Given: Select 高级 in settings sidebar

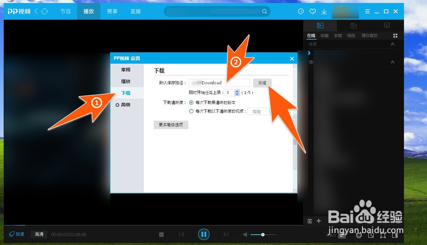Looking at the screenshot, I should pyautogui.click(x=127, y=105).
